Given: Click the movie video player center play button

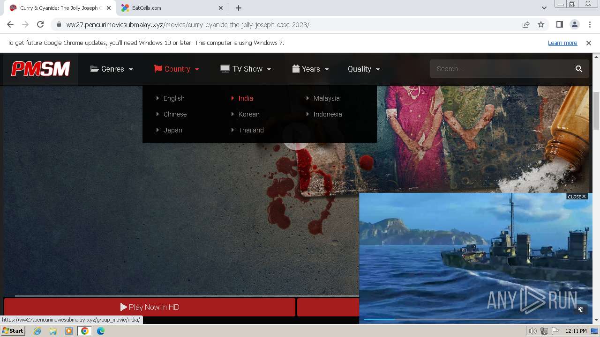Looking at the screenshot, I should [x=296, y=137].
